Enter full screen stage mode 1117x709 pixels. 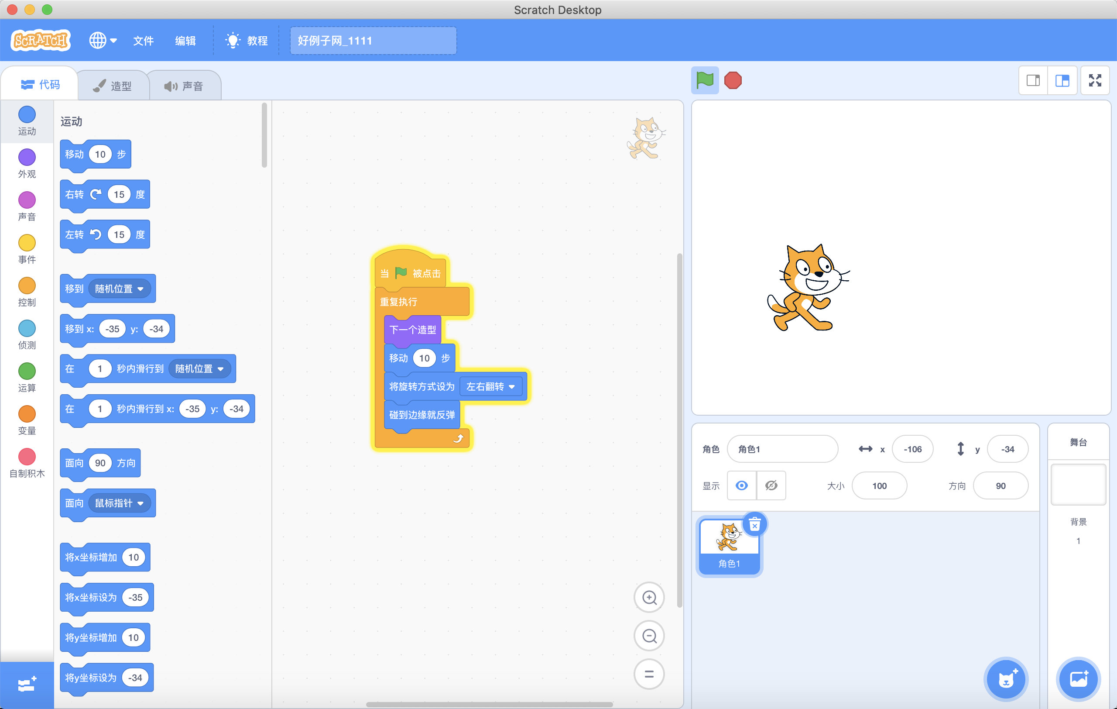pos(1095,81)
